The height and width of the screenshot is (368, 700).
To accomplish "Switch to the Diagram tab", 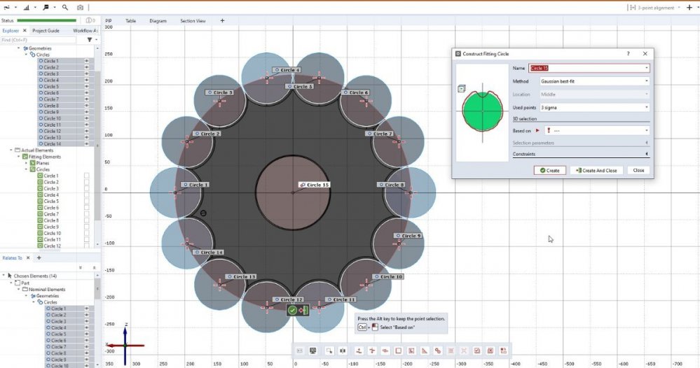I will click(158, 21).
